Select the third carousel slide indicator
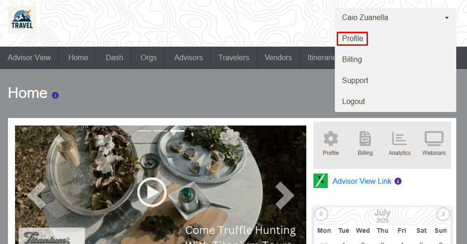The width and height of the screenshot is (467, 244). 177,131
